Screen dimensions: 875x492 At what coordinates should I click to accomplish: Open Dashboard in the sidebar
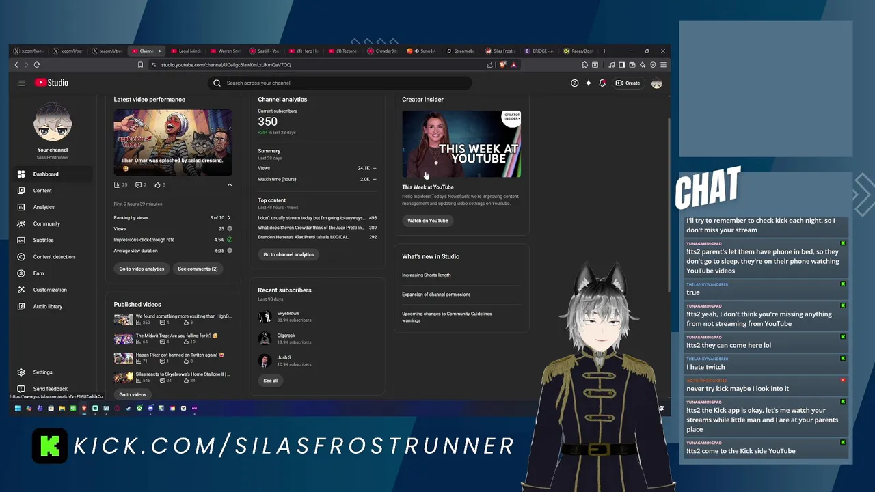(53, 174)
